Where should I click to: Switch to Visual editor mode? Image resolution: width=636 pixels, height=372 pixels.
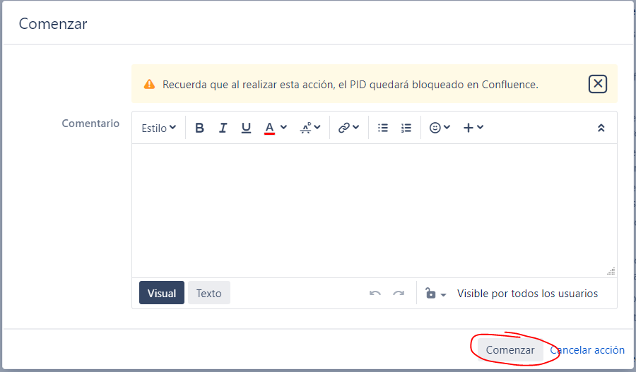[161, 293]
